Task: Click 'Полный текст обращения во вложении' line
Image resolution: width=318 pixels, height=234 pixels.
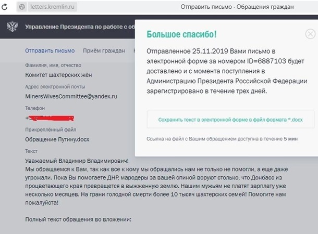Action: coord(79,219)
